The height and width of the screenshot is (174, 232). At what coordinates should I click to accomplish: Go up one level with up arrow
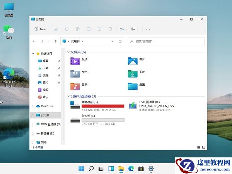click(x=56, y=41)
